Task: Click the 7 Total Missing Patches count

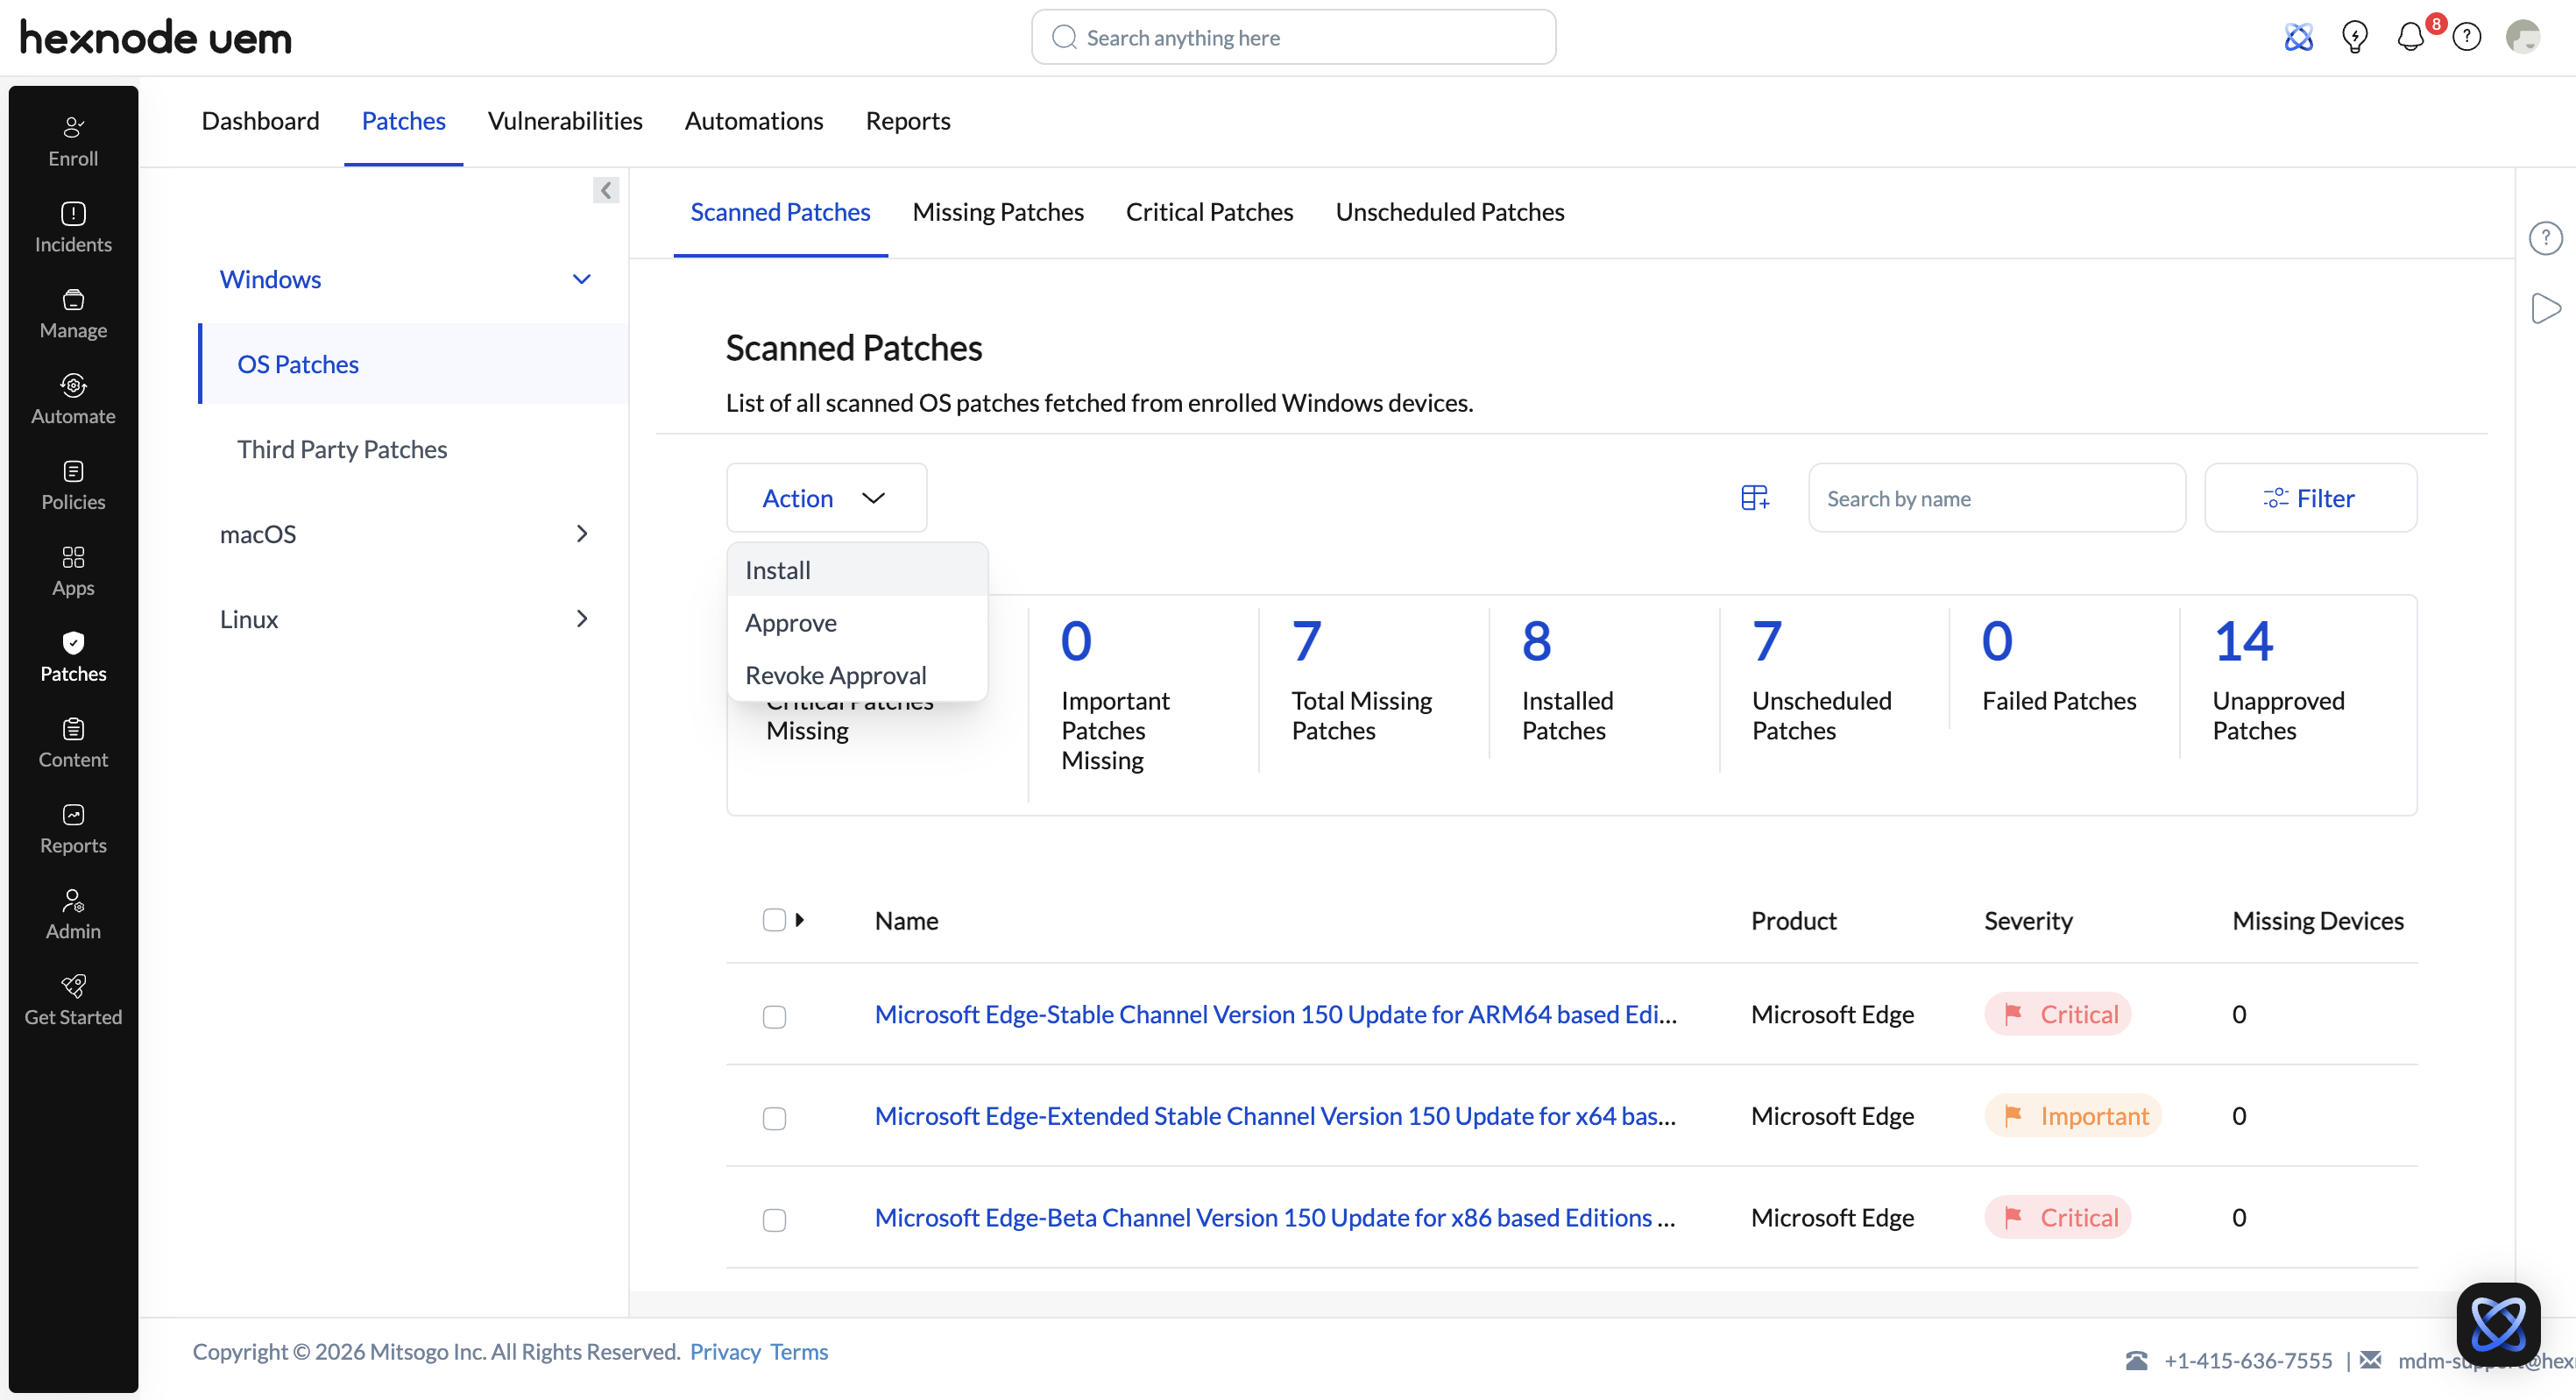Action: click(x=1306, y=641)
